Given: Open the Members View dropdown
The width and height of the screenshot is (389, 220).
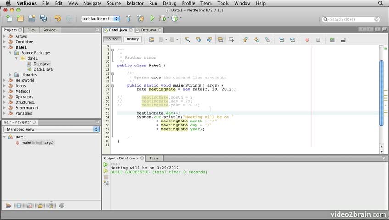Looking at the screenshot, I should (x=51, y=129).
